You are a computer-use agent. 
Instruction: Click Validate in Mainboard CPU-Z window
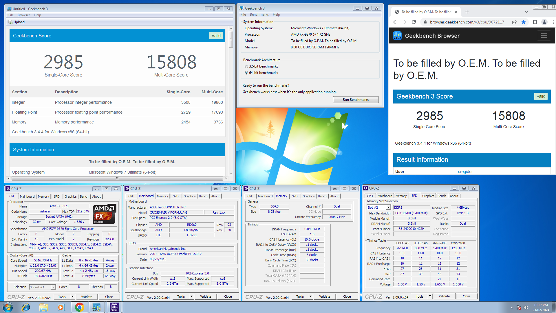pyautogui.click(x=206, y=296)
